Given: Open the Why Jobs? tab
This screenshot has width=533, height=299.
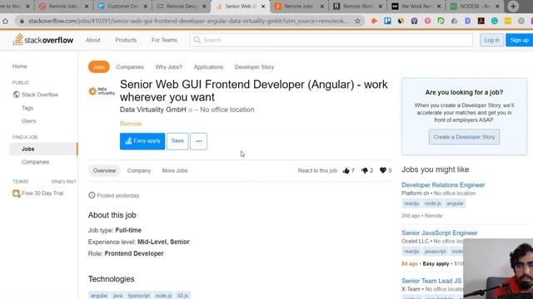Looking at the screenshot, I should pyautogui.click(x=168, y=67).
